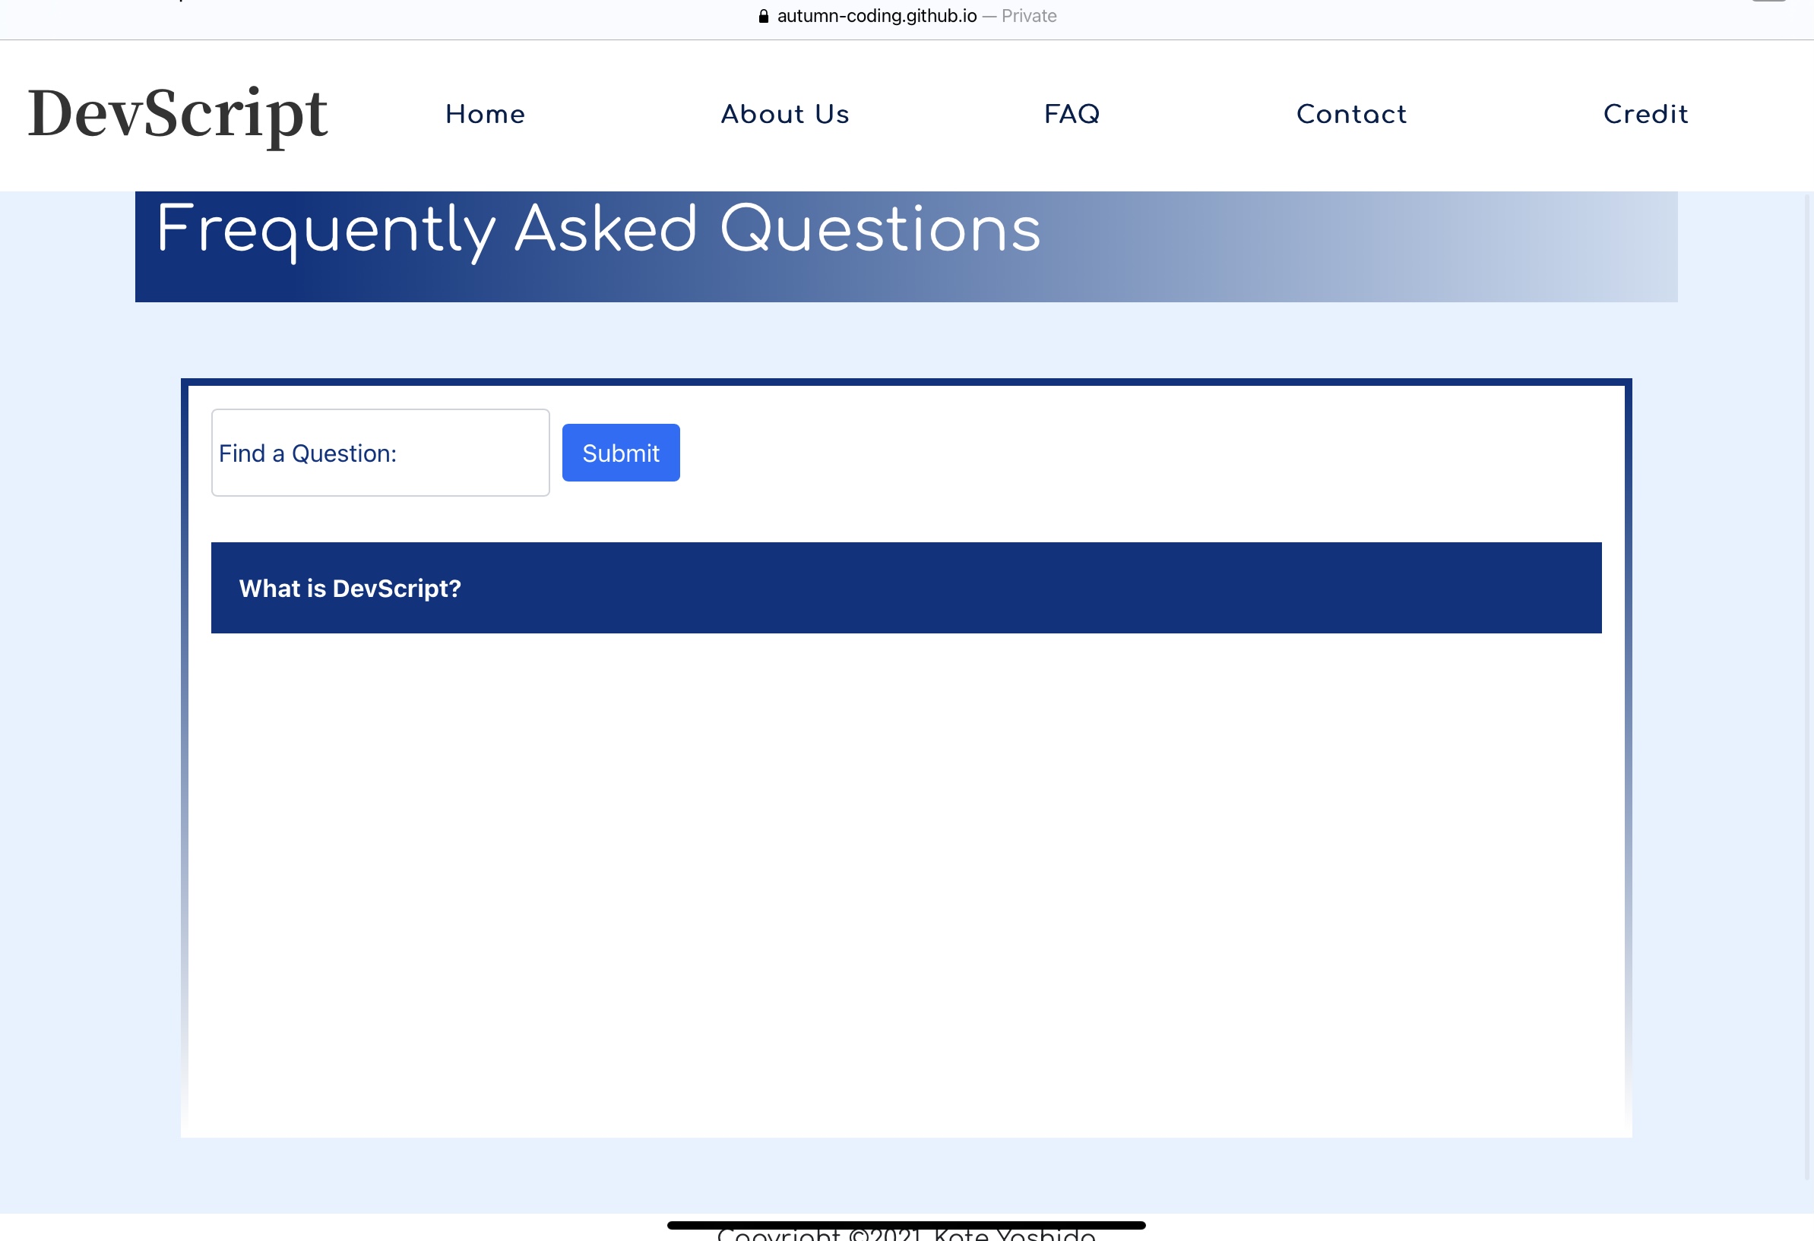The height and width of the screenshot is (1241, 1814).
Task: Click the DevScript logo
Action: (178, 115)
